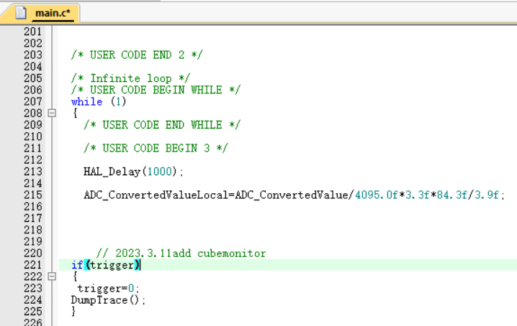Collapse the while loop block at line 208
The image size is (517, 326).
point(52,113)
